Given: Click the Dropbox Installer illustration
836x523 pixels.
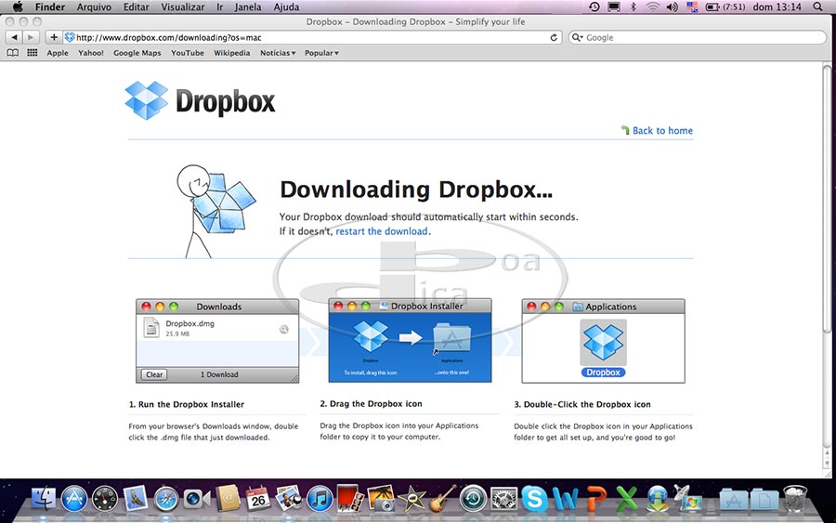Looking at the screenshot, I should (410, 341).
